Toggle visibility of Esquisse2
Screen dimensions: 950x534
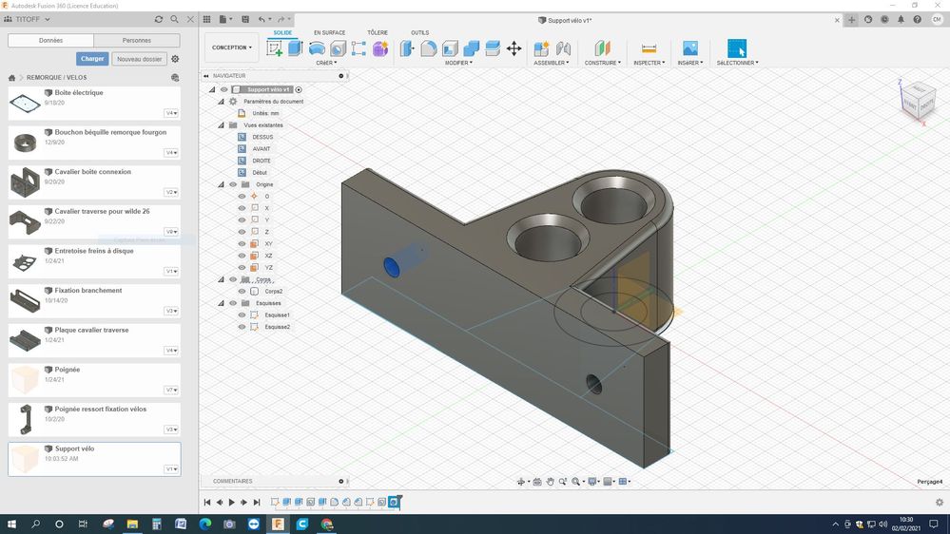(242, 327)
